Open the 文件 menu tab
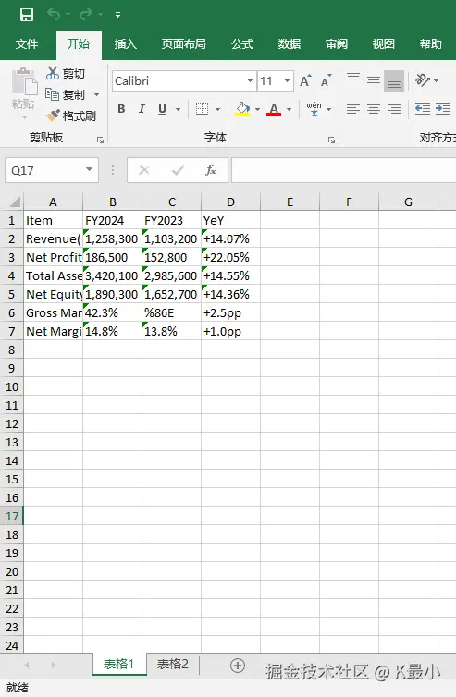 tap(27, 44)
